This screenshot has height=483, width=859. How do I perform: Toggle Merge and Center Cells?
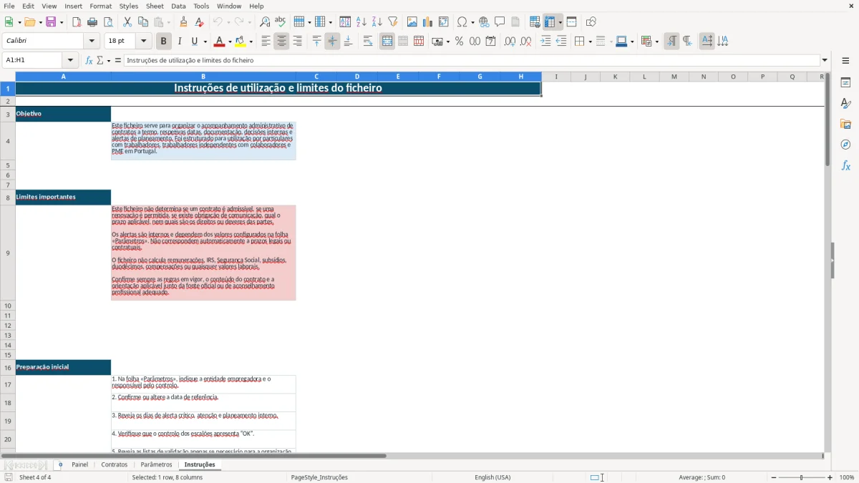(x=387, y=42)
